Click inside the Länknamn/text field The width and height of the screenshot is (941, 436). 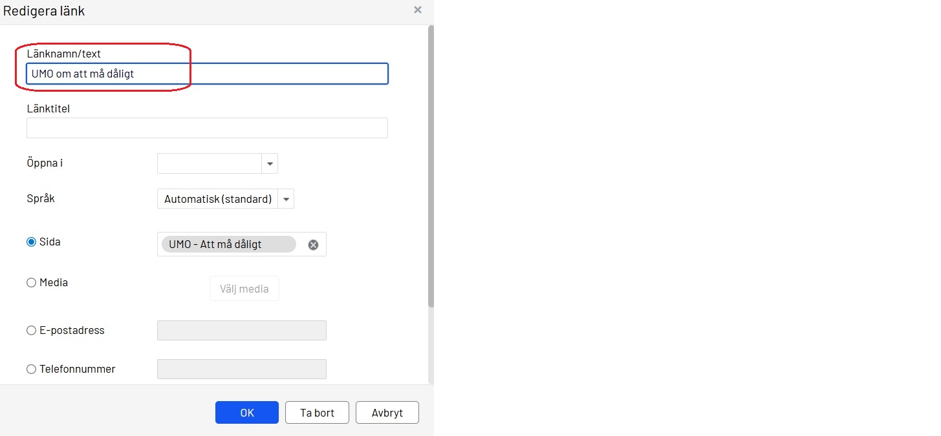(207, 73)
